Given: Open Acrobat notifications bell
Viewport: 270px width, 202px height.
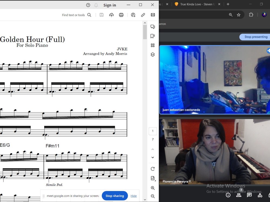Looking at the screenshot, I should coord(96,5).
